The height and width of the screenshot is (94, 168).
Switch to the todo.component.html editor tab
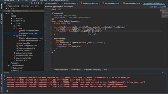132,3
